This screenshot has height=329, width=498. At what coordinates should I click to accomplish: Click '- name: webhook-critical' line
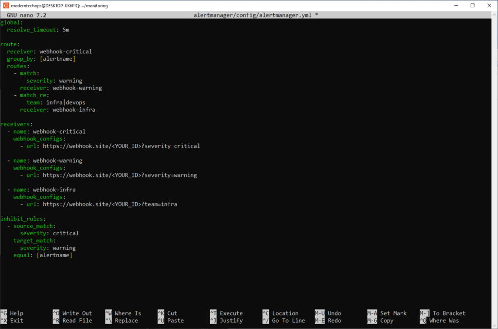(46, 131)
